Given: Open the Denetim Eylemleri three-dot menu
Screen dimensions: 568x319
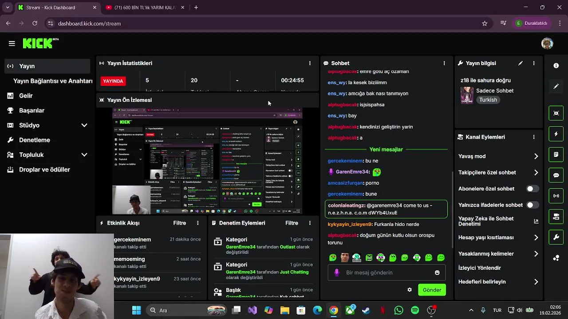Looking at the screenshot, I should (x=310, y=223).
